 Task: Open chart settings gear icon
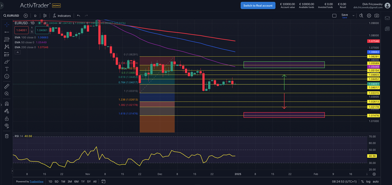click(369, 16)
